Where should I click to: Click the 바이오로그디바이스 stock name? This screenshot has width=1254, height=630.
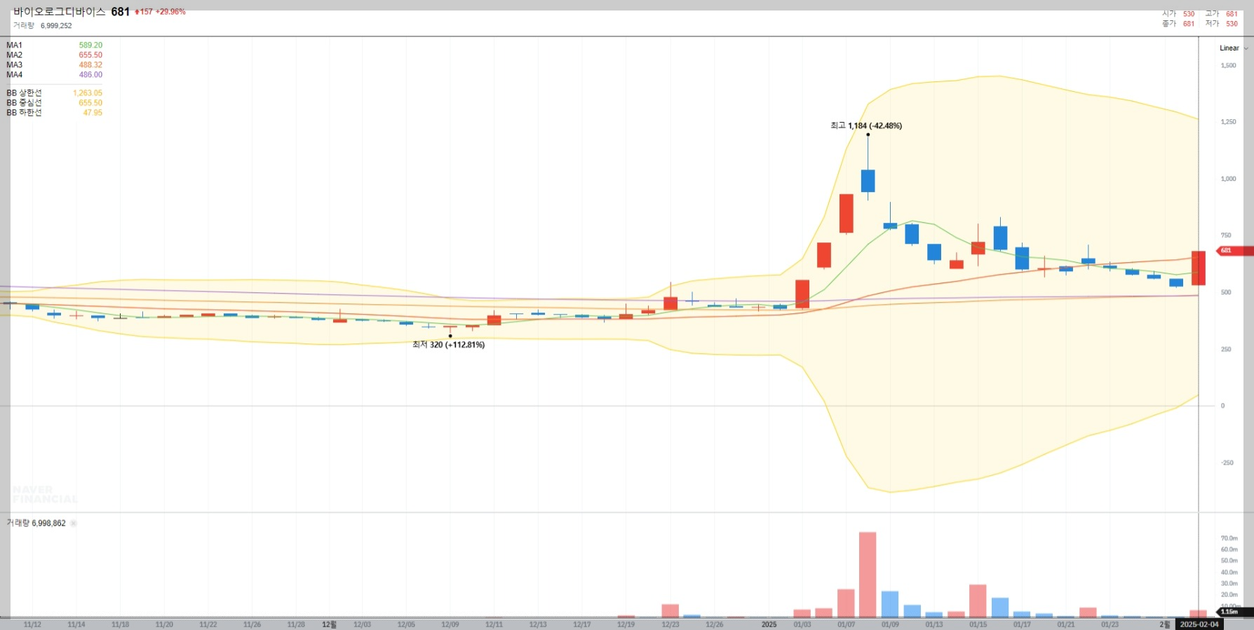click(x=60, y=12)
